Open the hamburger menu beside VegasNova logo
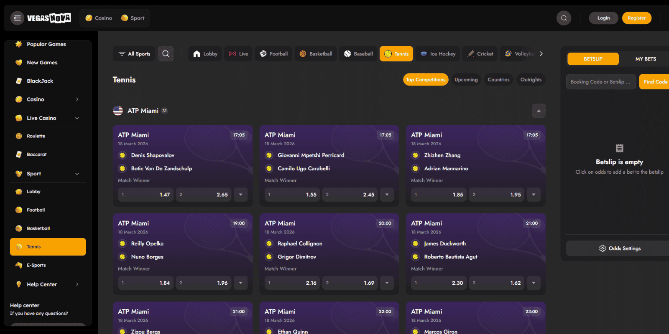This screenshot has height=334, width=669. click(x=17, y=18)
